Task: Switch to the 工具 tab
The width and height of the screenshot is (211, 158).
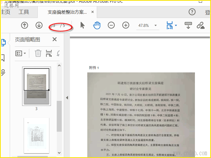Action: (x=24, y=12)
